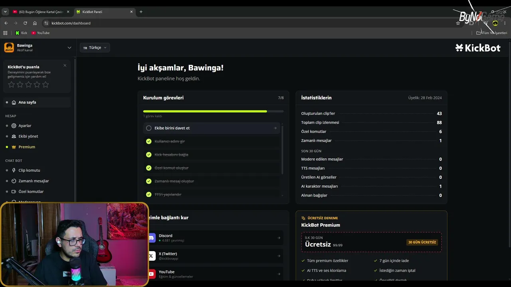Open the apps grid icon in bookmarks bar
Screen dimensions: 511x287
point(5,33)
